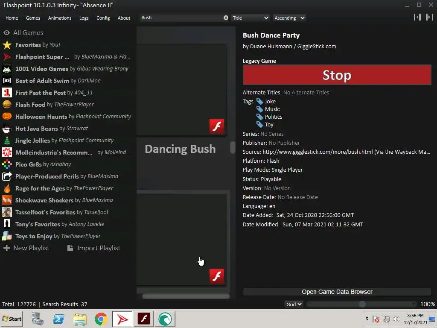Click the volume tray icon
The width and height of the screenshot is (437, 328).
pos(396,319)
